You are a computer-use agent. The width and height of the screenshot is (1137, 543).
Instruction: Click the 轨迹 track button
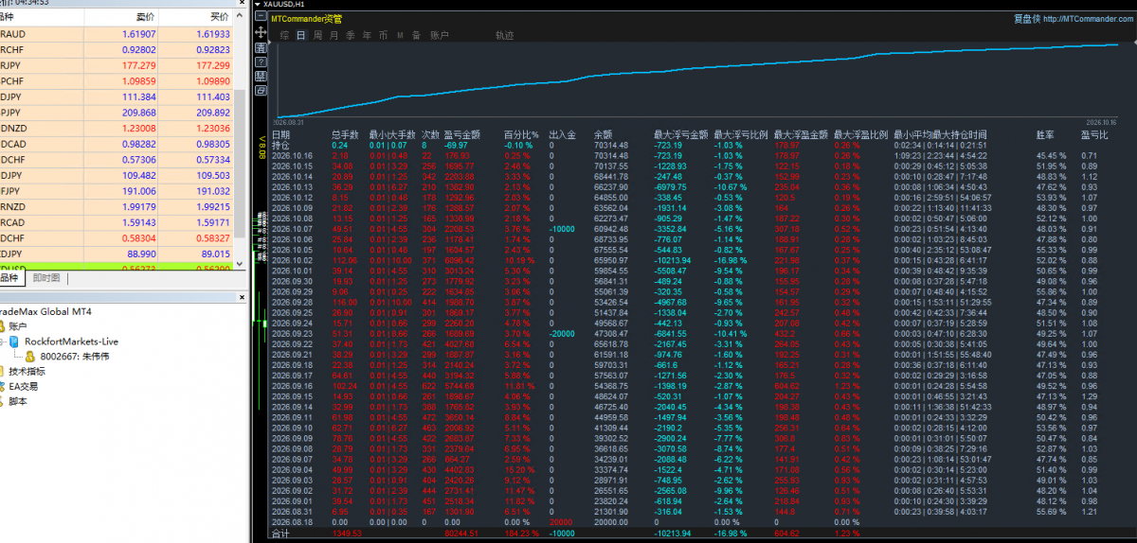click(505, 35)
